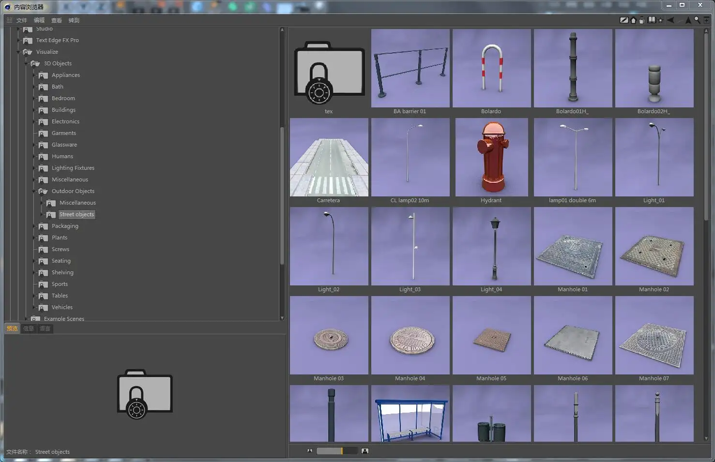
Task: Go up one level with up arrow
Action: click(x=688, y=20)
